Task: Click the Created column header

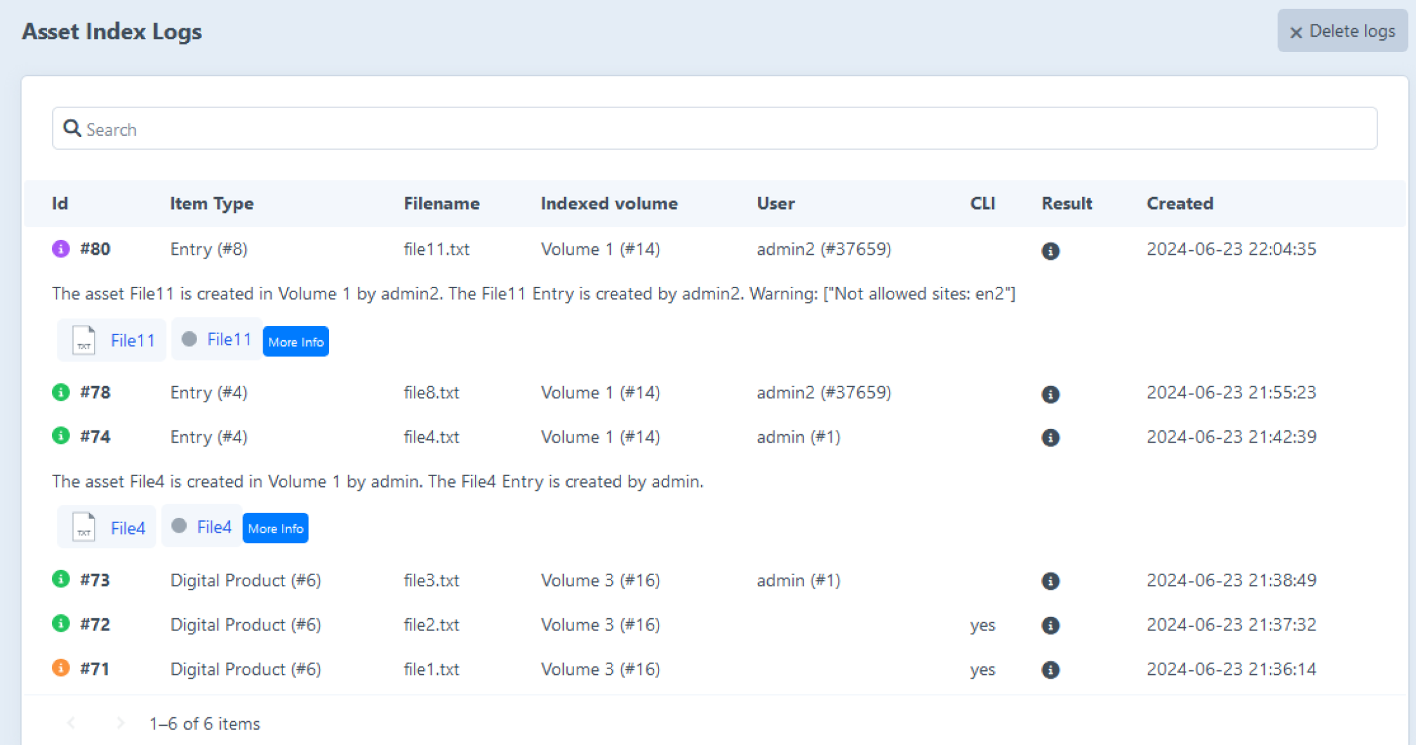Action: click(x=1180, y=203)
